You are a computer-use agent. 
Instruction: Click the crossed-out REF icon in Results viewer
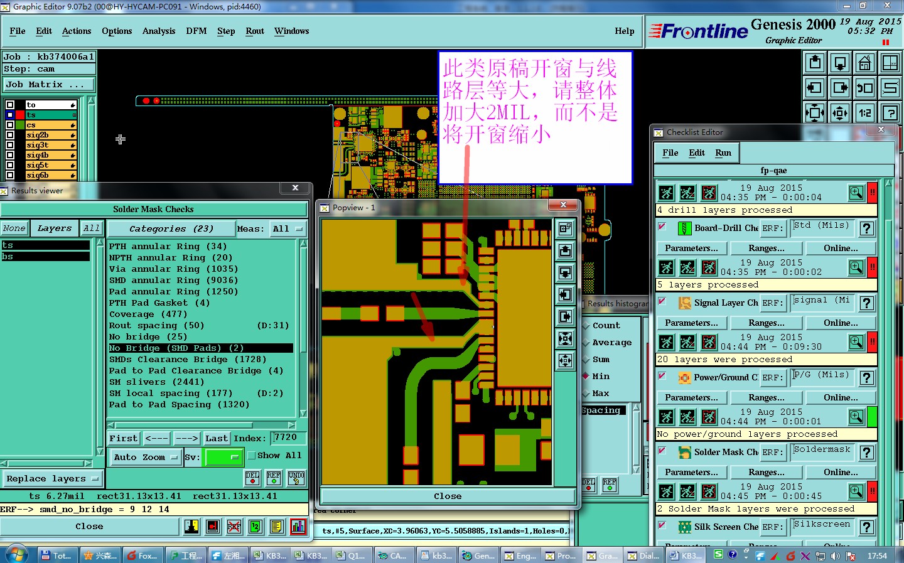pos(234,527)
